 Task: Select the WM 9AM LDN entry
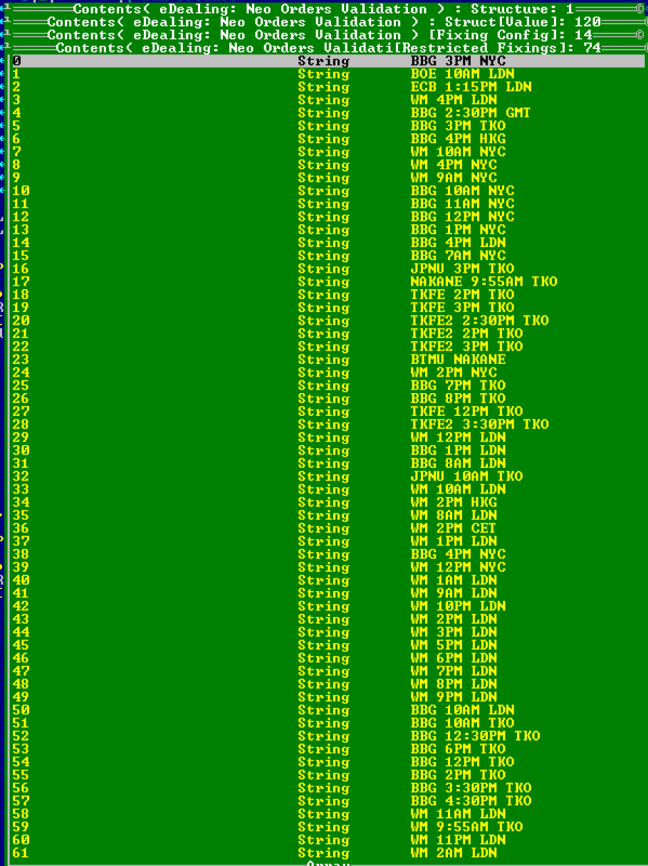click(x=454, y=593)
